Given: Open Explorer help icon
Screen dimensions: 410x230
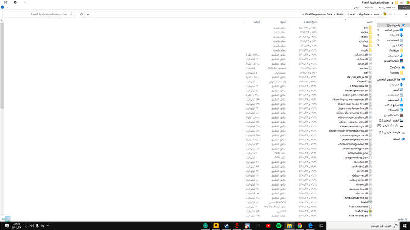Looking at the screenshot, I should [x=2, y=7].
